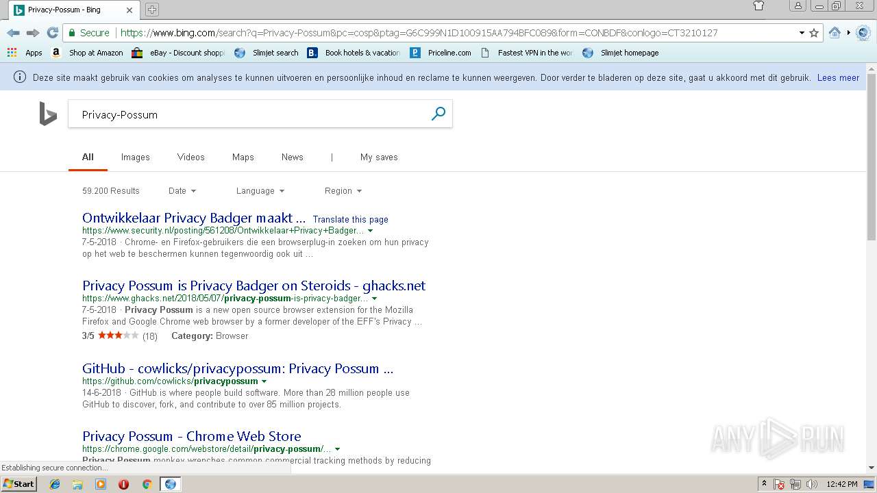The width and height of the screenshot is (877, 493).
Task: Open address bar history dropdown arrow
Action: [802, 33]
